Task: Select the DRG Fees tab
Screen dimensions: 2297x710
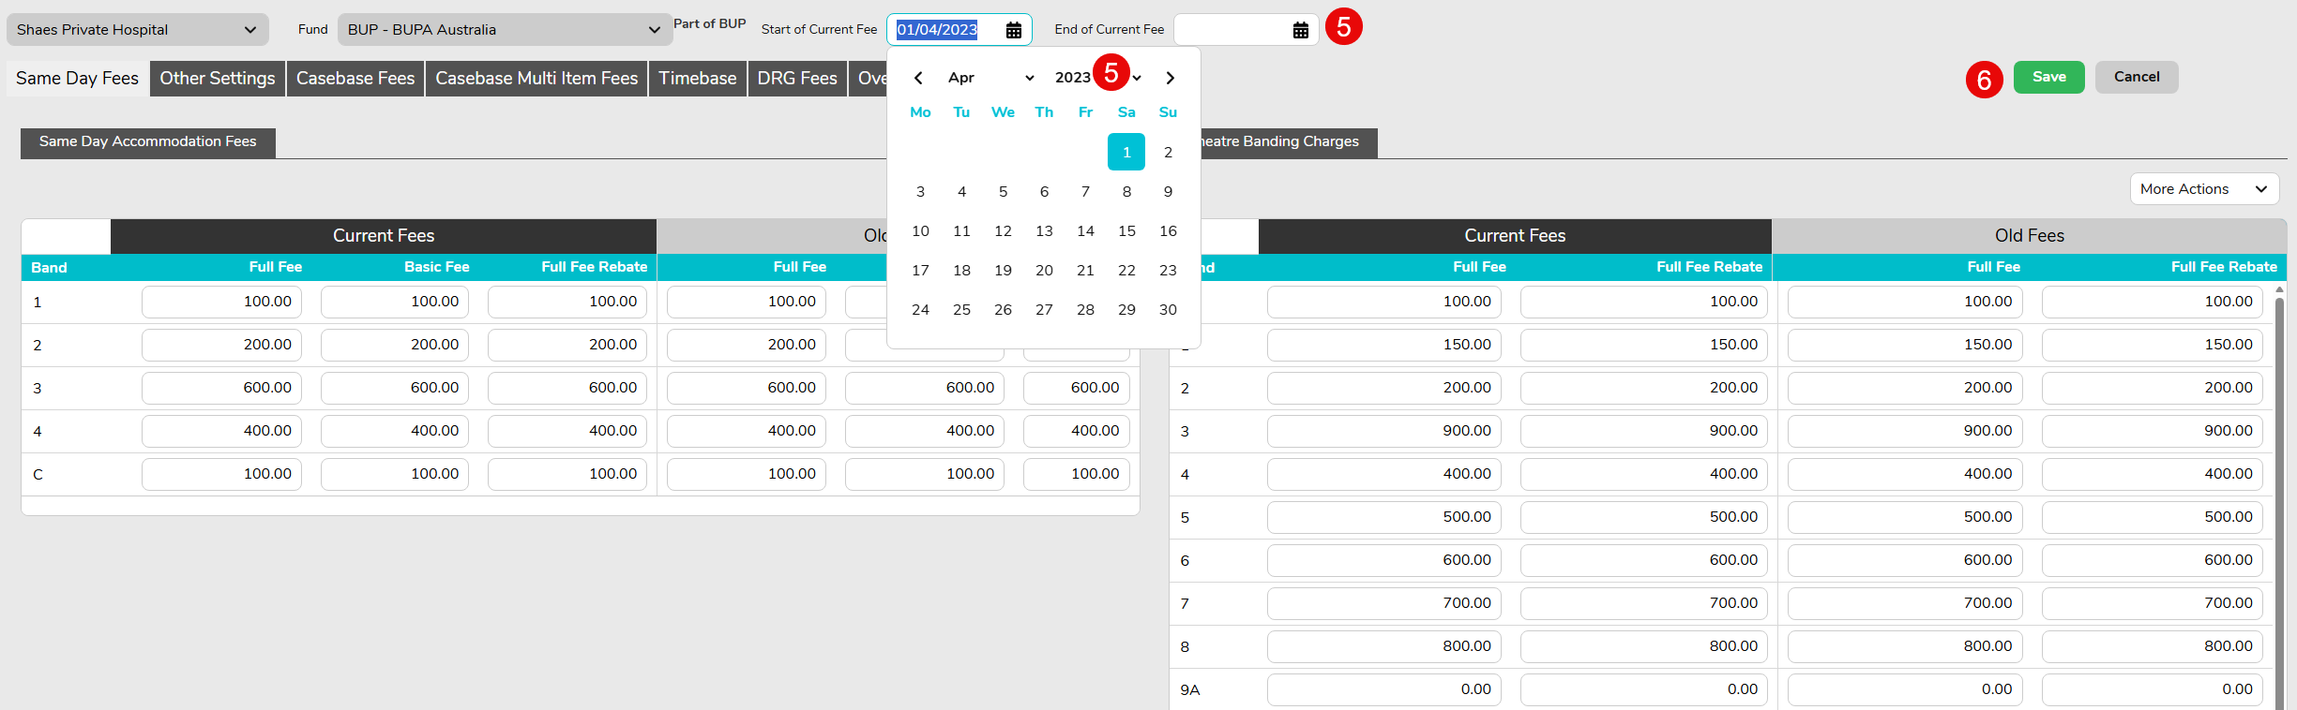Action: coord(796,79)
